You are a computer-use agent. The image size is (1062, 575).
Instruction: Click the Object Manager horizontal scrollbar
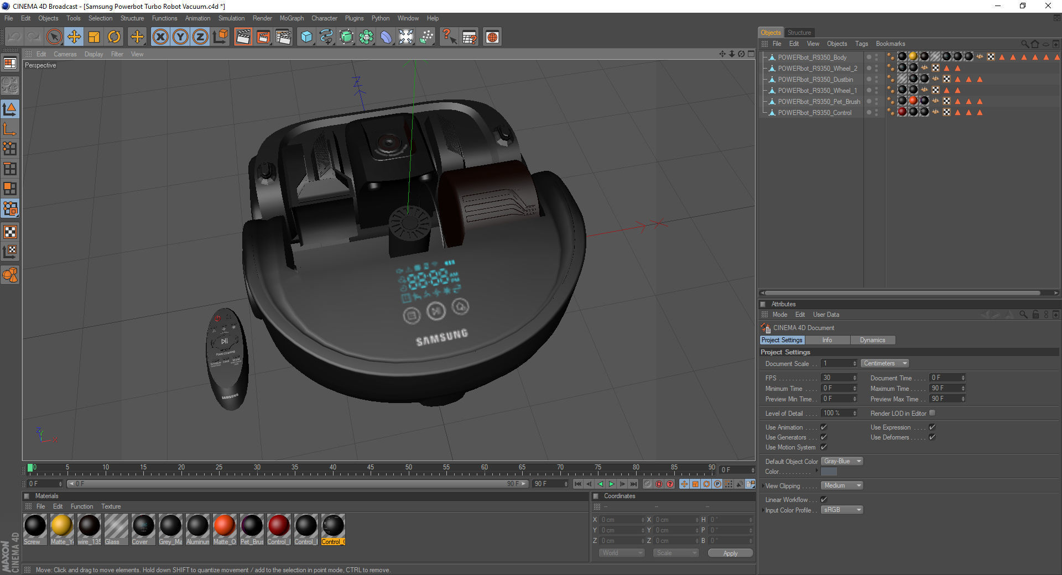(x=903, y=293)
